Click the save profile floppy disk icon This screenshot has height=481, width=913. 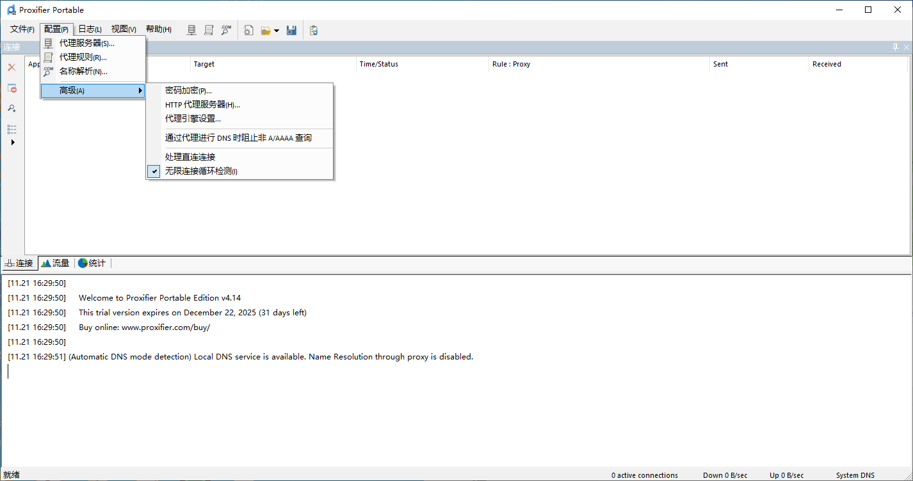tap(291, 30)
